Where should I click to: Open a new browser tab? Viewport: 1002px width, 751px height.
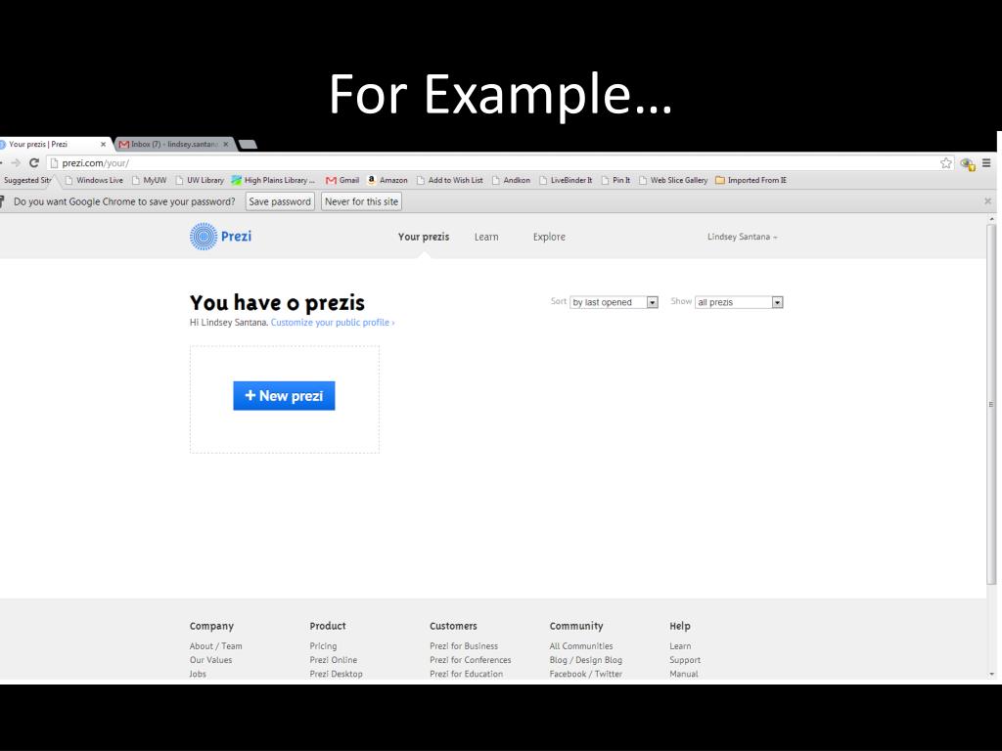click(x=248, y=145)
